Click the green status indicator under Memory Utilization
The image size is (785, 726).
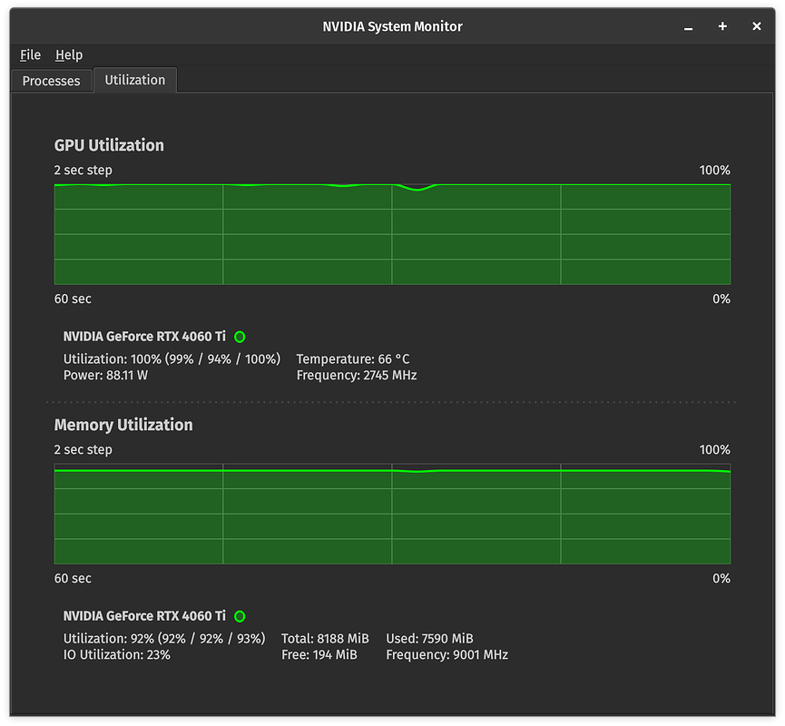(x=240, y=615)
